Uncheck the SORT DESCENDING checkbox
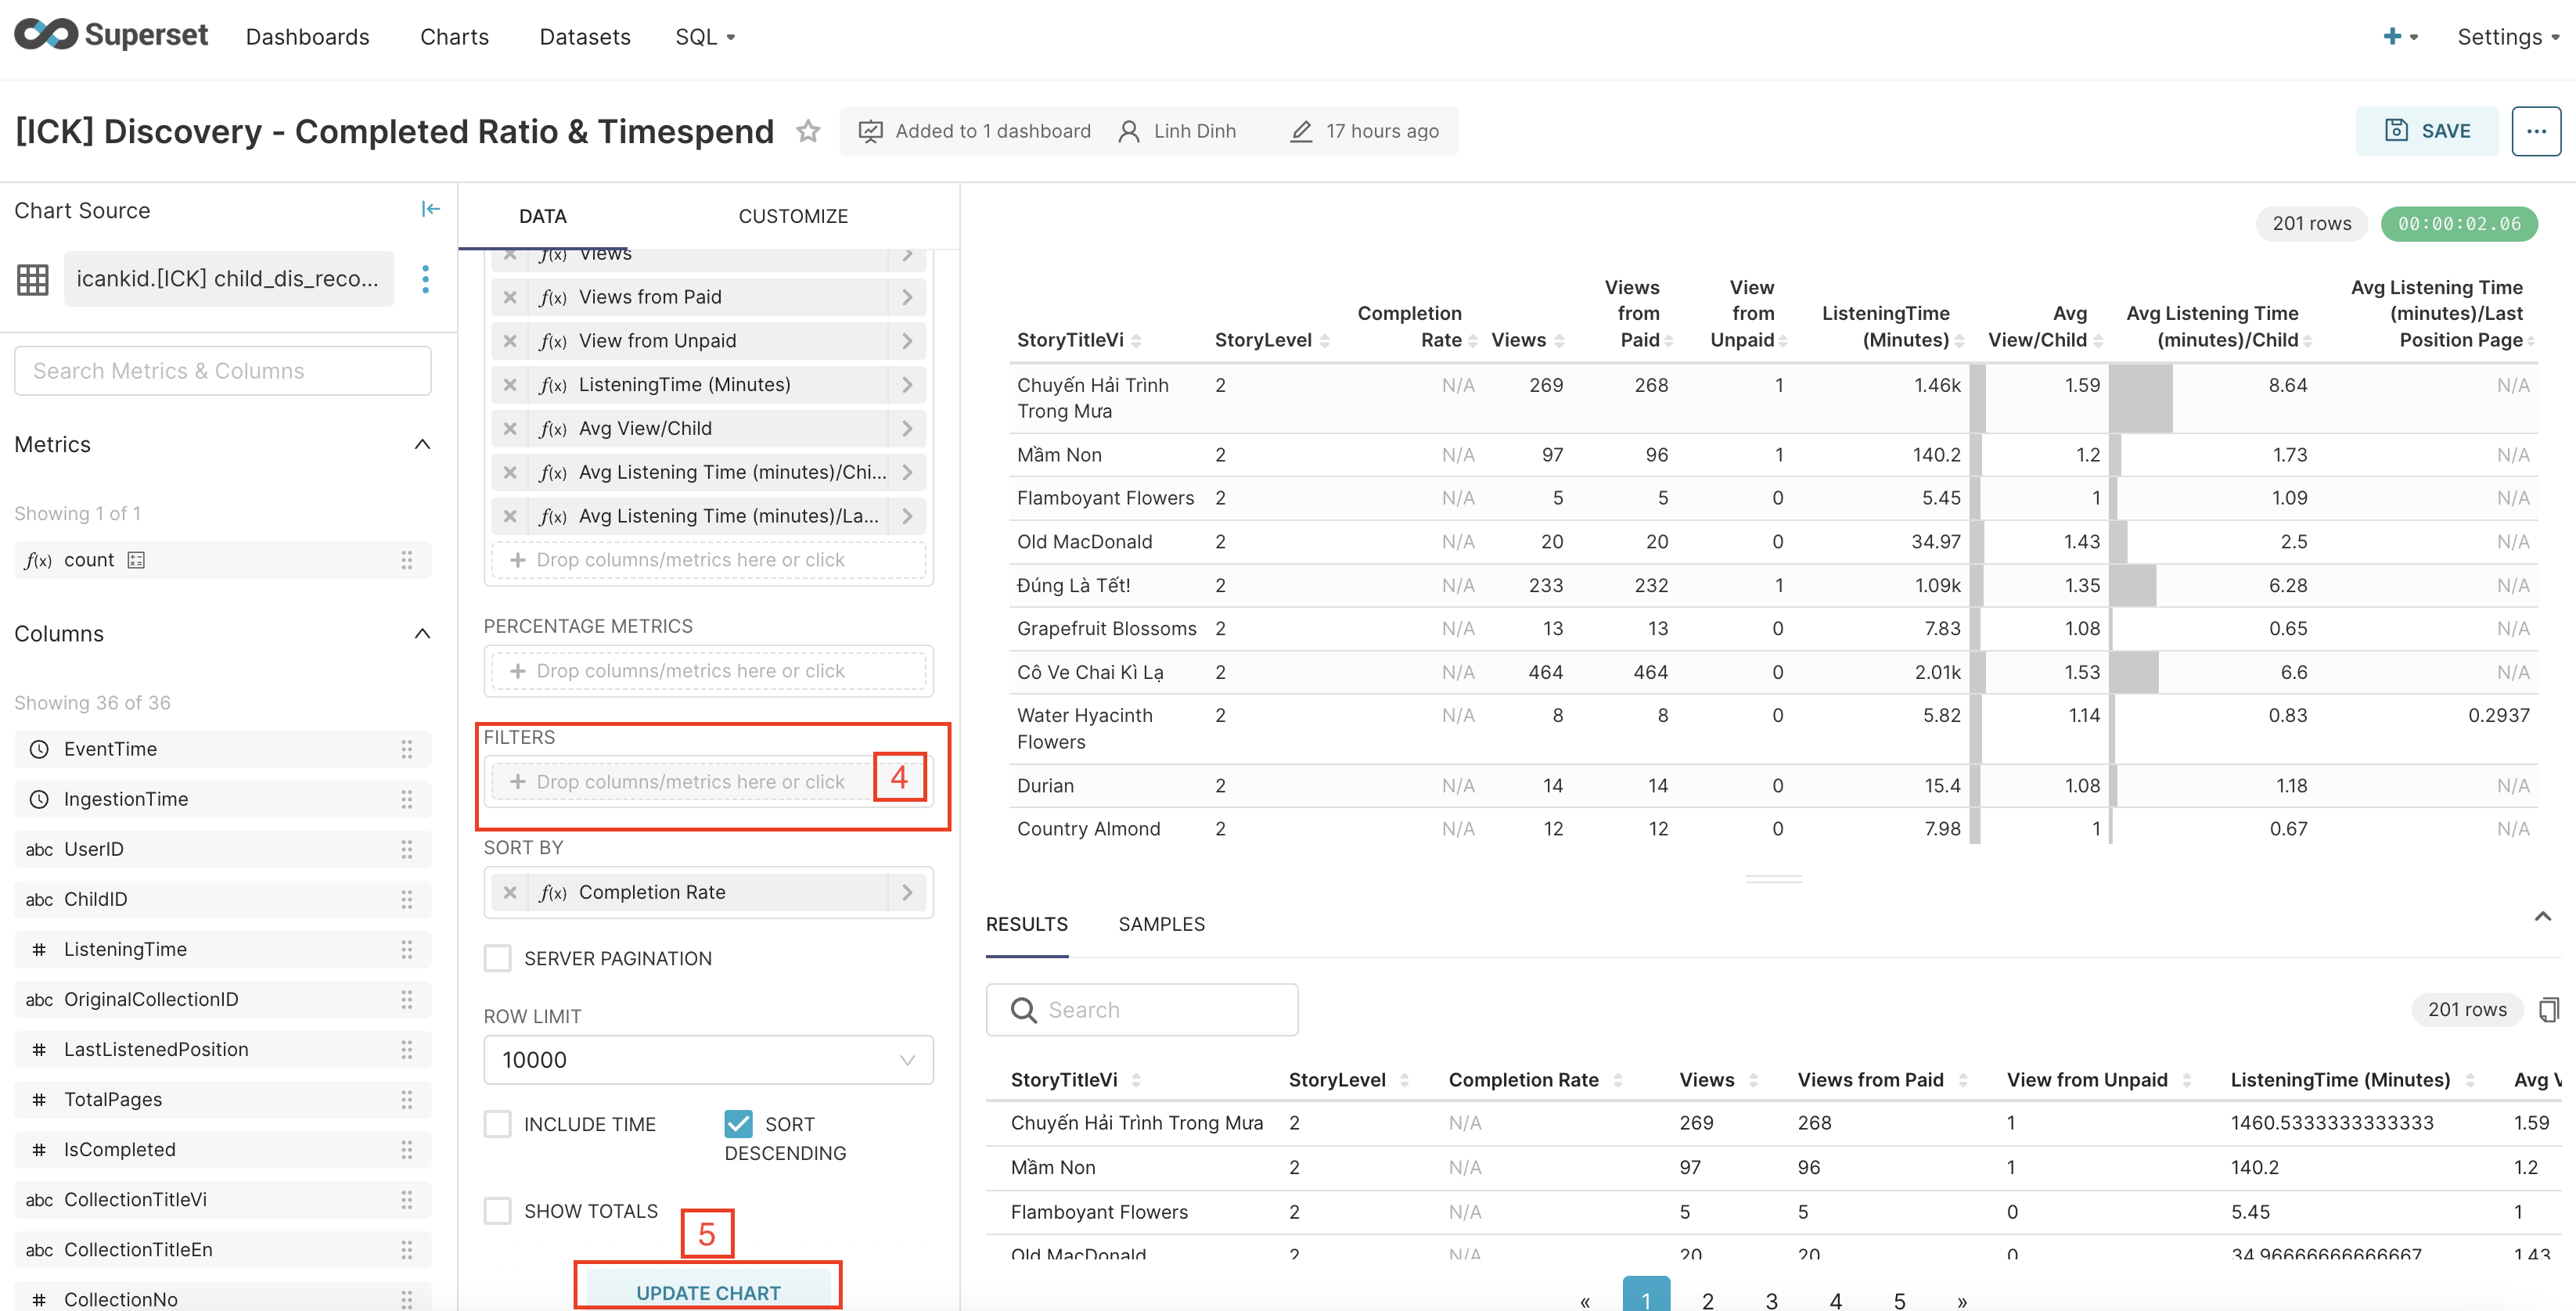The height and width of the screenshot is (1311, 2576). pos(738,1125)
